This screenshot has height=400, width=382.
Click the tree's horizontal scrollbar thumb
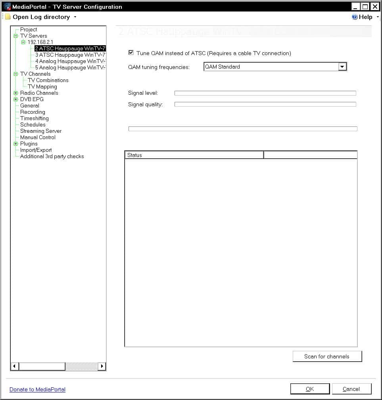(x=42, y=366)
